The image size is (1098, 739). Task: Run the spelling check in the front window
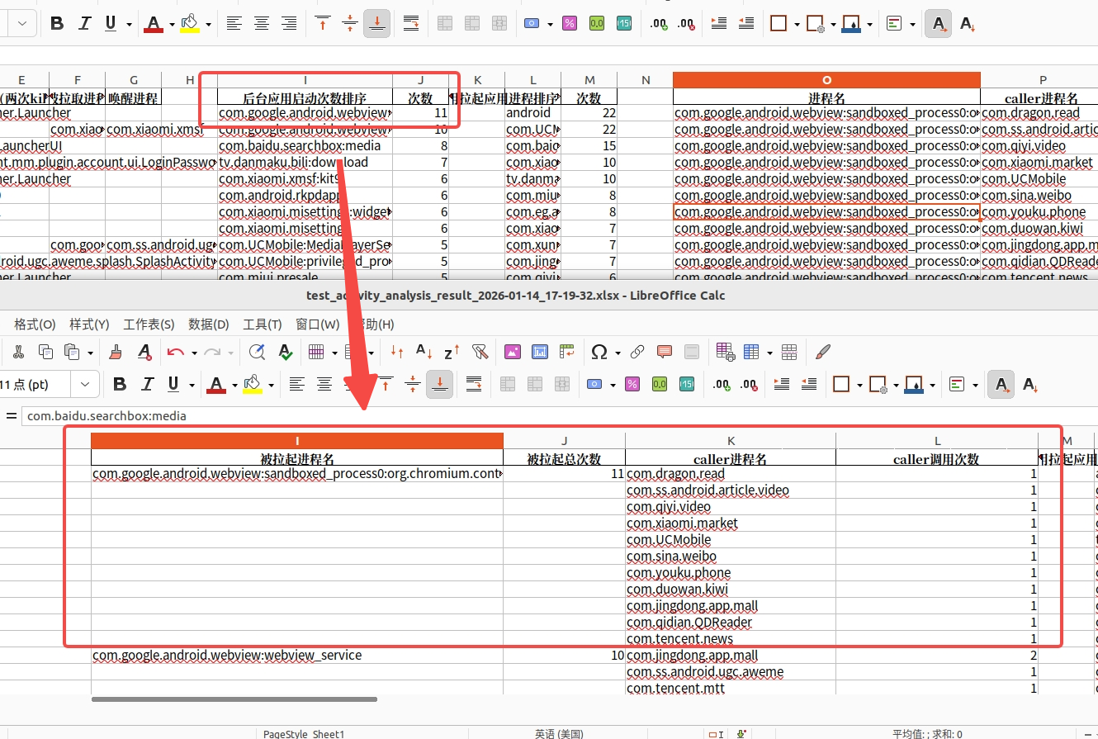pos(285,353)
